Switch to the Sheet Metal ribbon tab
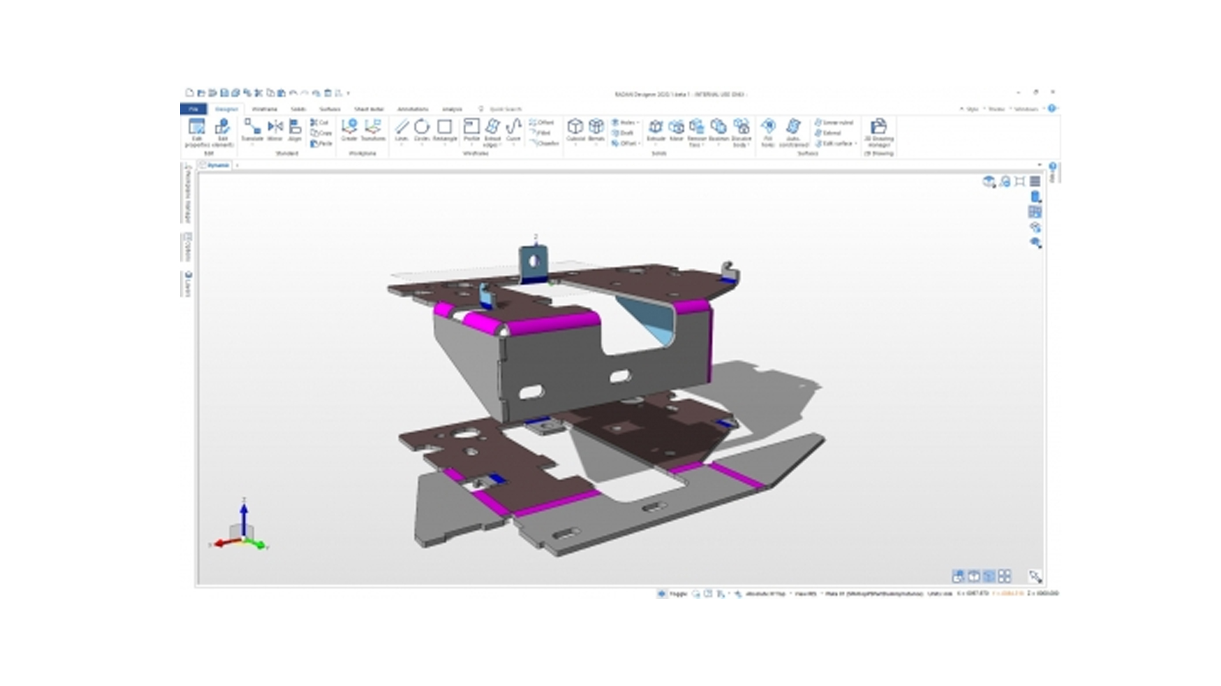The image size is (1221, 686). tap(369, 109)
